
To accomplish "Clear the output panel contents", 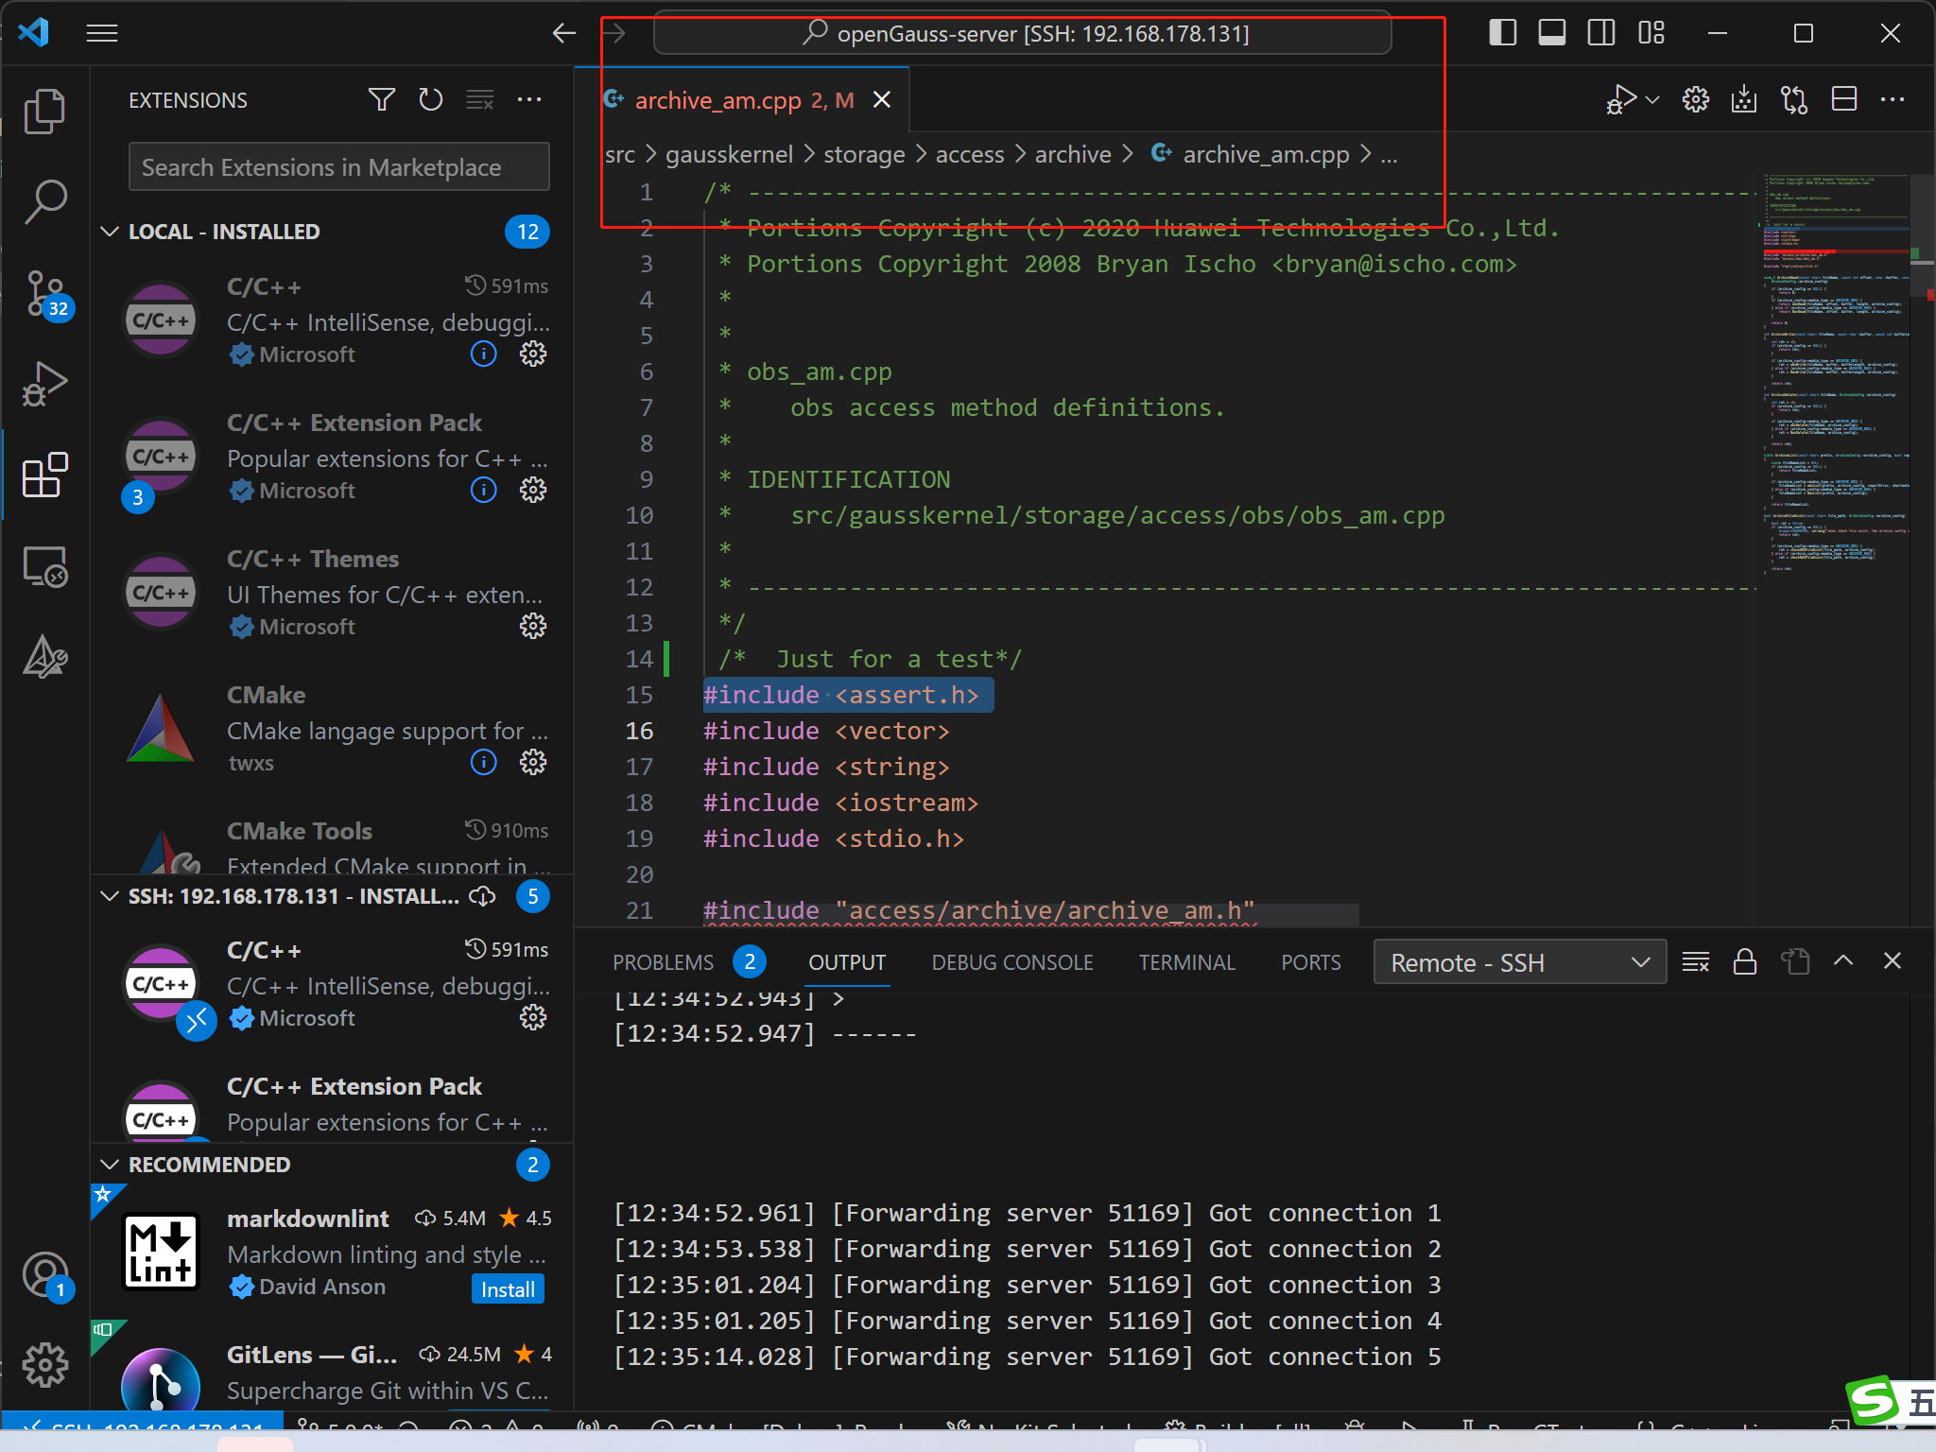I will pyautogui.click(x=1695, y=962).
